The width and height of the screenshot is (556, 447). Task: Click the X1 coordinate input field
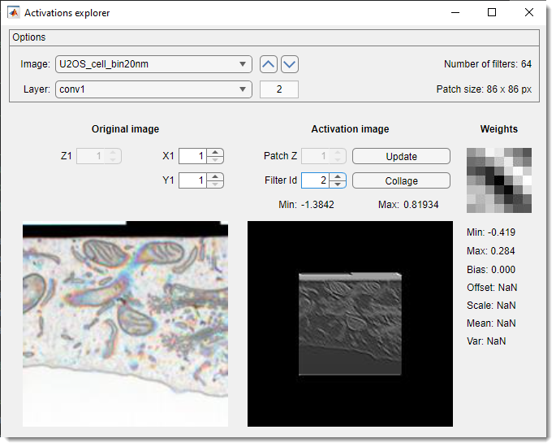click(x=192, y=156)
